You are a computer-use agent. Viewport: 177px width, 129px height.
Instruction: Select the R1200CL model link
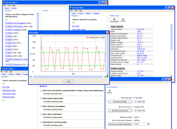[x=9, y=56]
